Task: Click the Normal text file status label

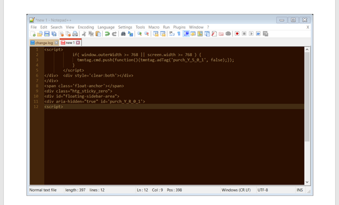Action: pyautogui.click(x=43, y=190)
